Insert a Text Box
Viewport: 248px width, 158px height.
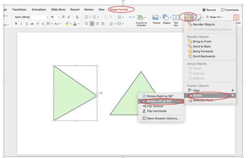pos(176,19)
